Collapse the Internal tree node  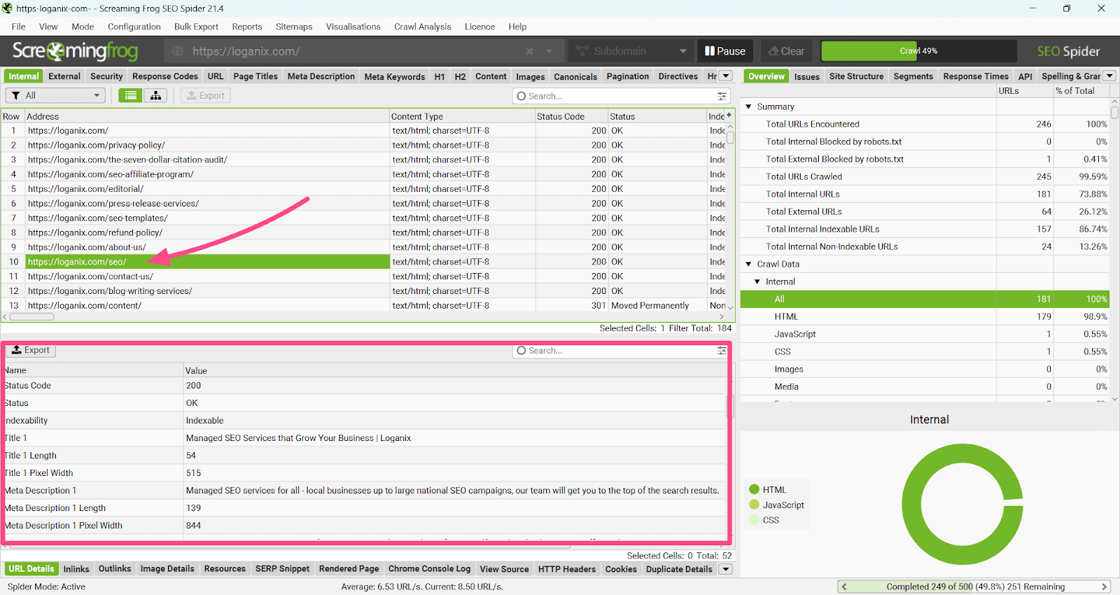(x=757, y=281)
